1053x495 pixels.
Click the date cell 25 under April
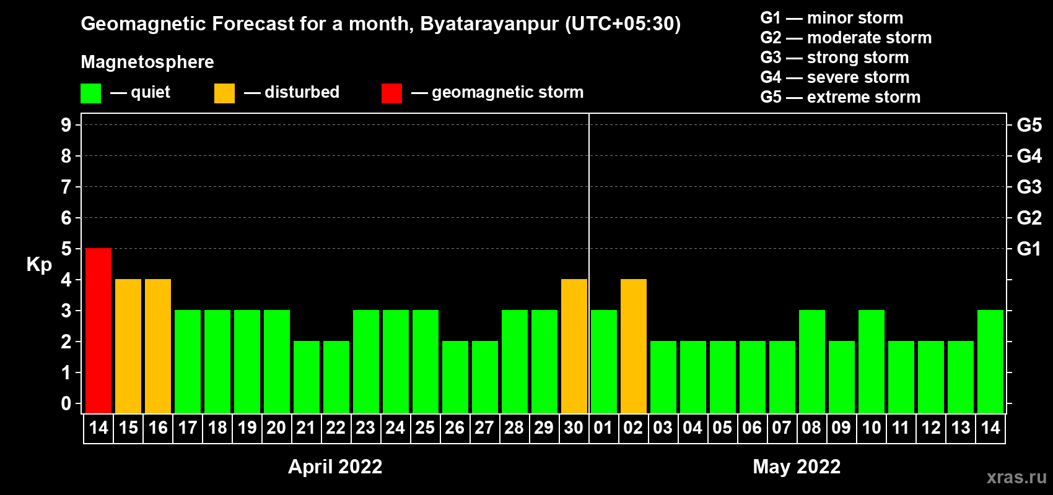pyautogui.click(x=426, y=428)
